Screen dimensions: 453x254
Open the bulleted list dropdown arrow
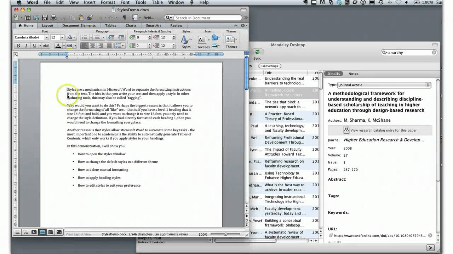(x=91, y=37)
